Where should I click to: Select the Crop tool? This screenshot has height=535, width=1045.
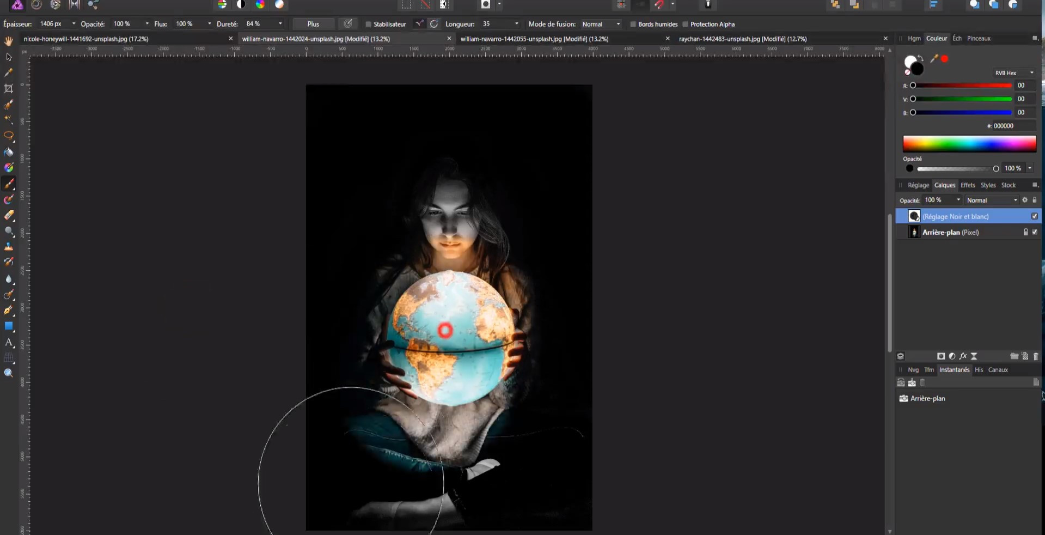pyautogui.click(x=9, y=88)
